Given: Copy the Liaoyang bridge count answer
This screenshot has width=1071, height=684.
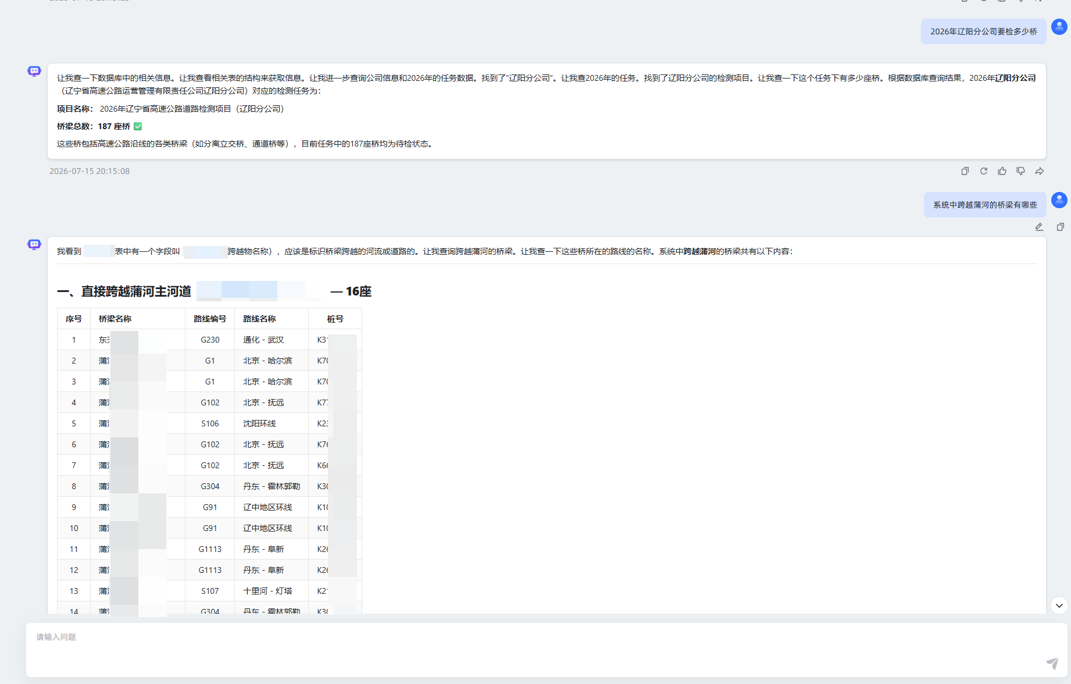Looking at the screenshot, I should [965, 171].
